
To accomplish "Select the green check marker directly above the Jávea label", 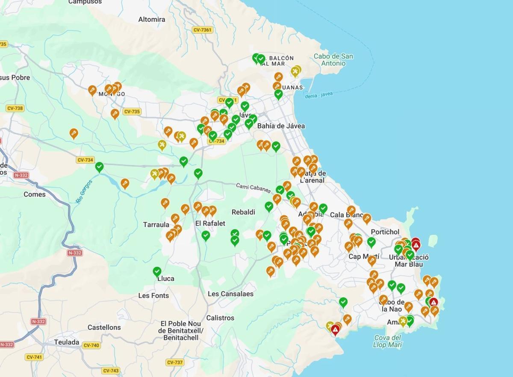I will pos(245,106).
